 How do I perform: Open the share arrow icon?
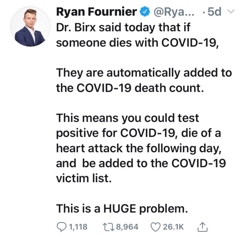[x=202, y=227]
